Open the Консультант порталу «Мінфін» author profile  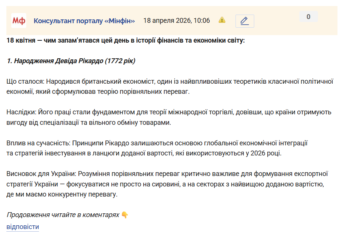[84, 21]
